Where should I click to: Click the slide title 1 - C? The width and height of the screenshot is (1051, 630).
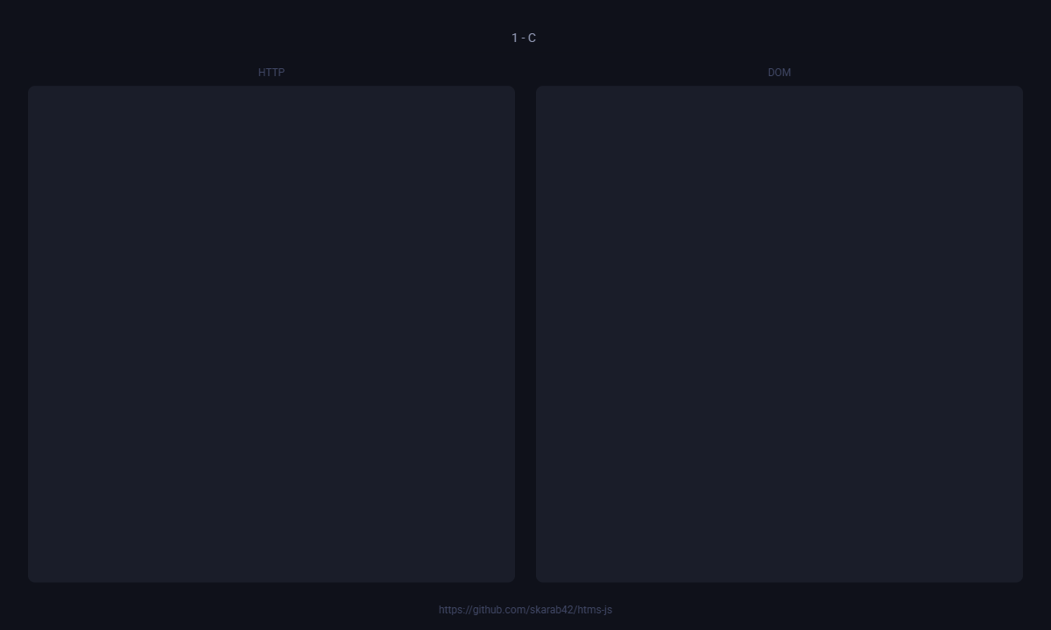pos(524,38)
